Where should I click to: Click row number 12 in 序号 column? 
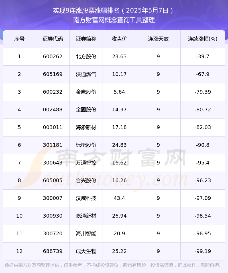coord(19,251)
